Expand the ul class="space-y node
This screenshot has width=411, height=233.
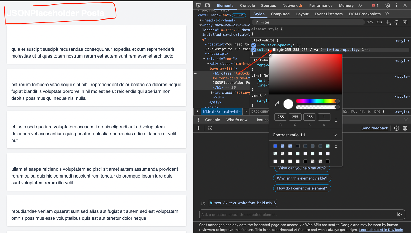[212, 92]
